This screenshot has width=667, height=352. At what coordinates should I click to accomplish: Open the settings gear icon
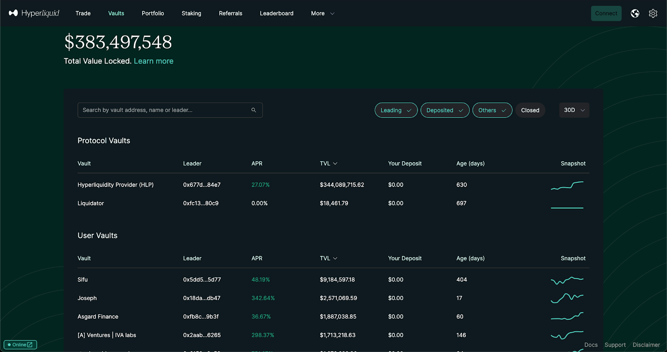pos(653,13)
